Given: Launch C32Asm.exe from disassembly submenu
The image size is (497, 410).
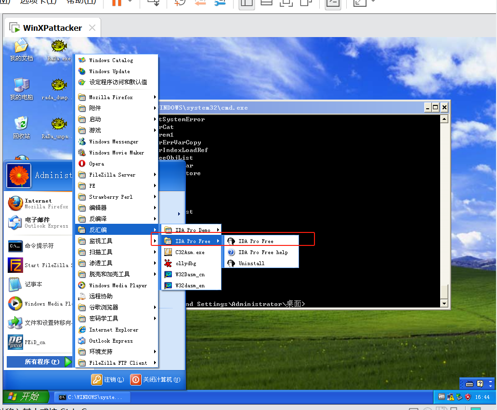Looking at the screenshot, I should [191, 252].
